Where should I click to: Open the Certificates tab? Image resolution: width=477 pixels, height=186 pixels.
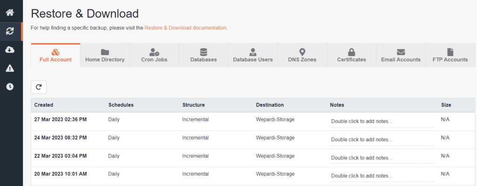click(351, 55)
